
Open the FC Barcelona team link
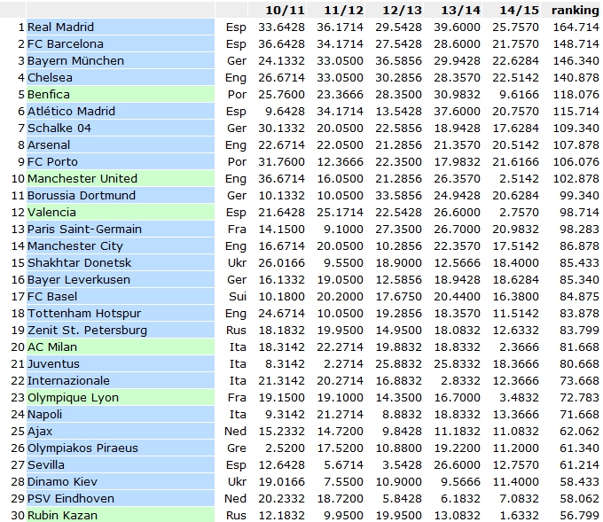point(65,43)
